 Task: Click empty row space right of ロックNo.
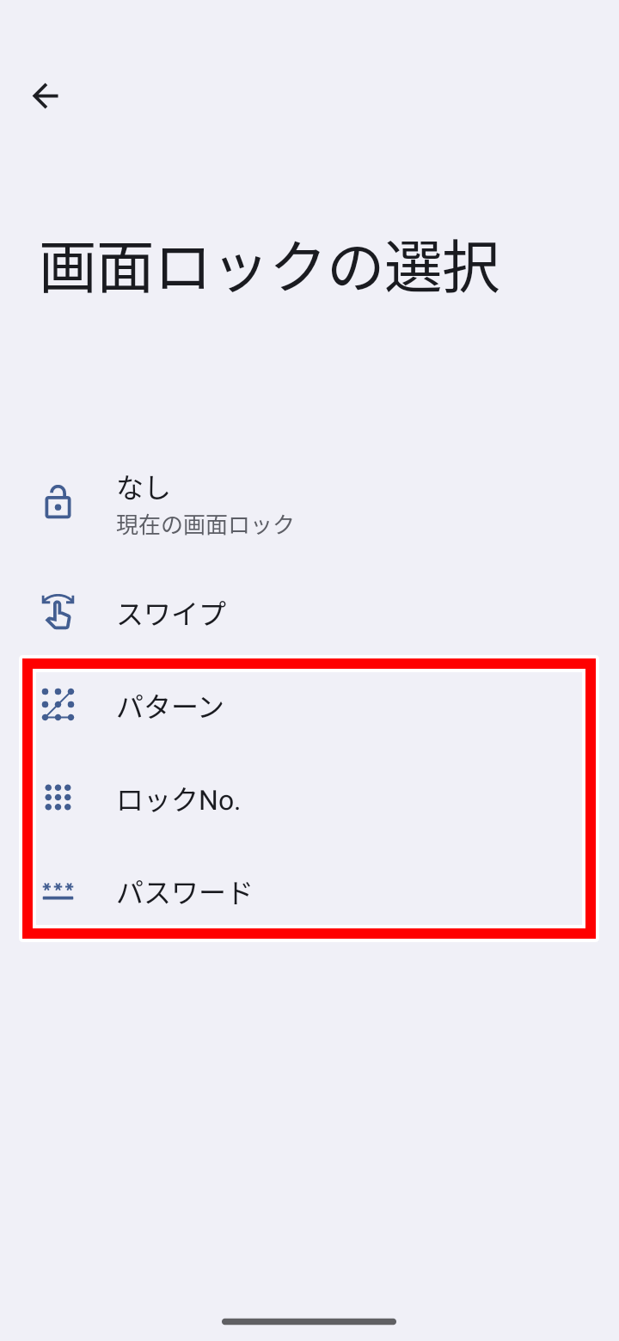tap(413, 799)
